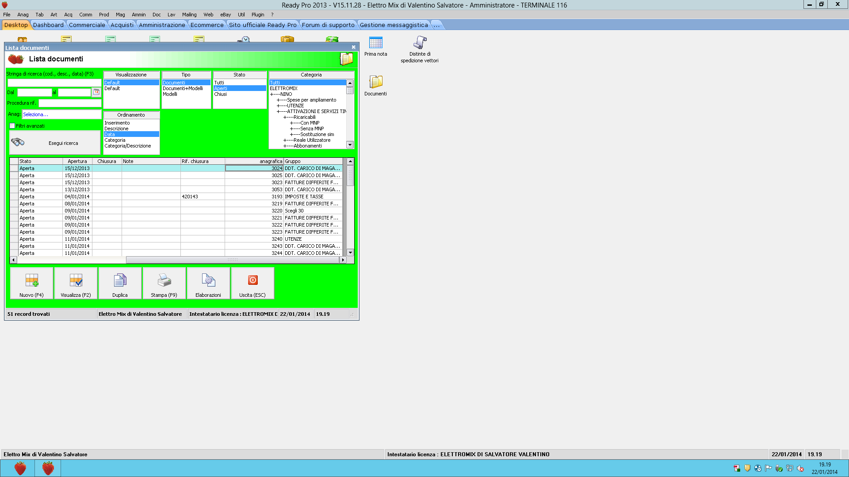Click the Stampa (F9) printer icon
Image resolution: width=849 pixels, height=477 pixels.
(164, 283)
